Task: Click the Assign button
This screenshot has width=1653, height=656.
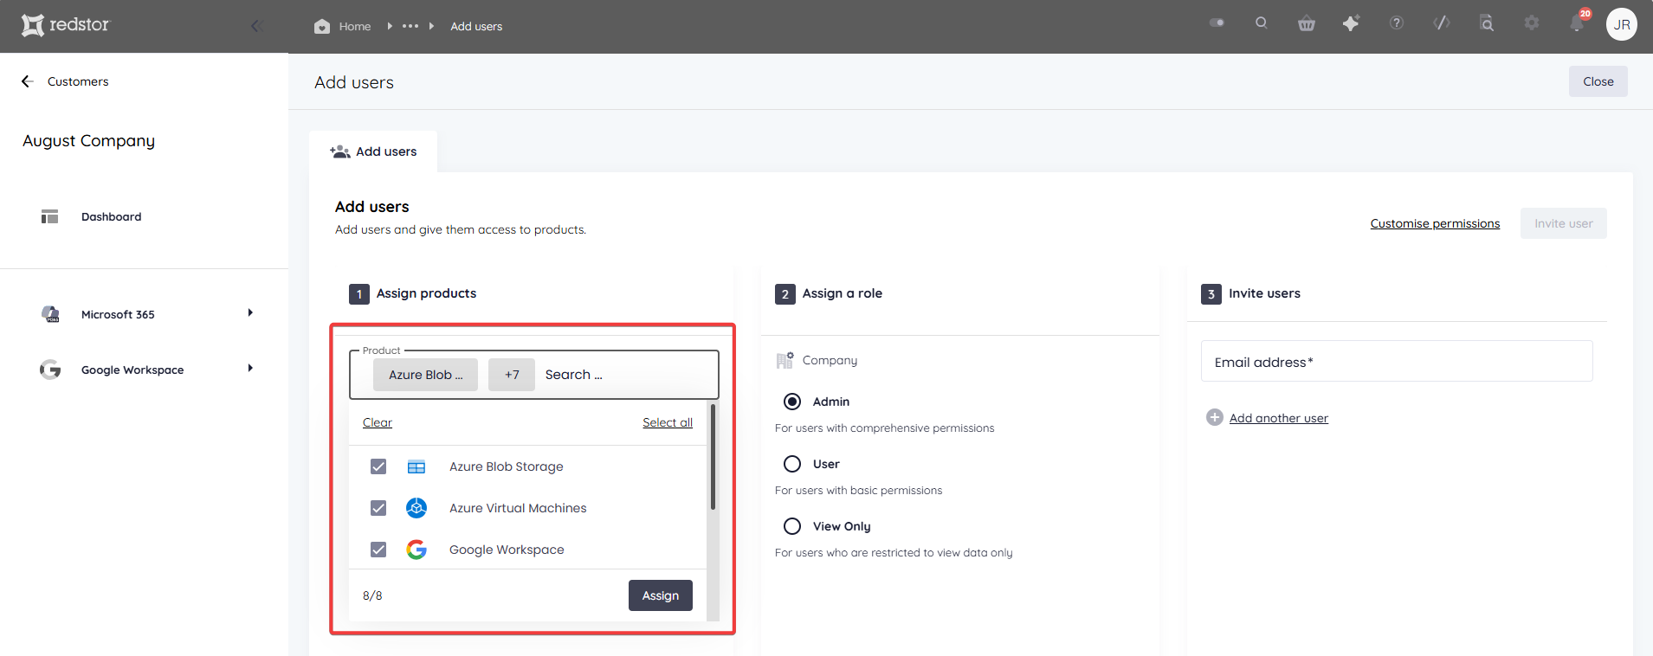Action: click(661, 595)
